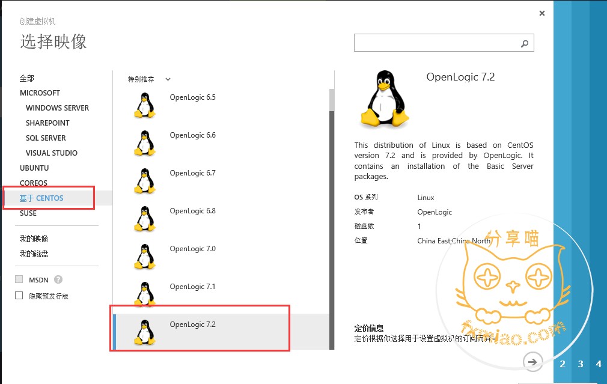This screenshot has height=384, width=607.
Task: Select 基于 CENTOS category
Action: tap(41, 198)
